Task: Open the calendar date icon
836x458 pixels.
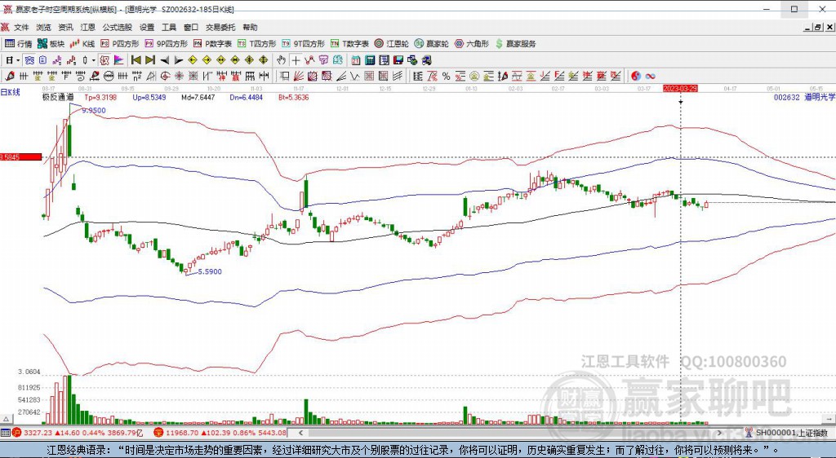Action: point(355,60)
